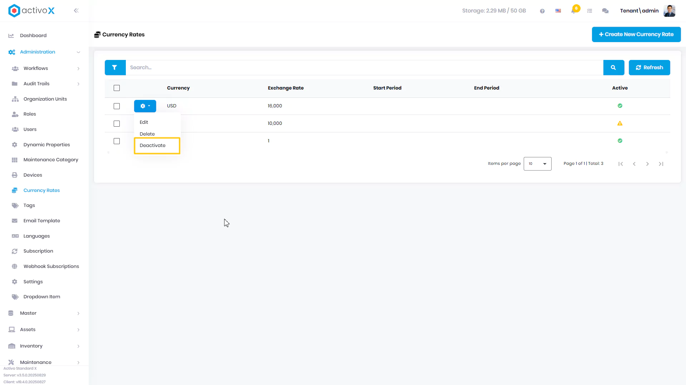Click active checkmark for rate 1 row

point(620,141)
